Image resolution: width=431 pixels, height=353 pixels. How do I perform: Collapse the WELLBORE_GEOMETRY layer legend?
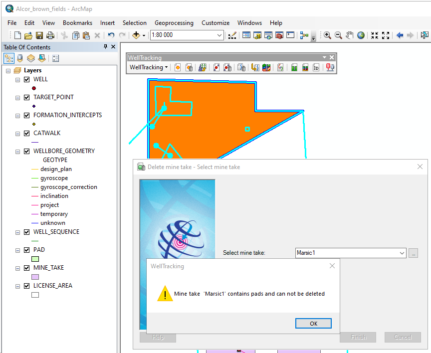pyautogui.click(x=17, y=152)
